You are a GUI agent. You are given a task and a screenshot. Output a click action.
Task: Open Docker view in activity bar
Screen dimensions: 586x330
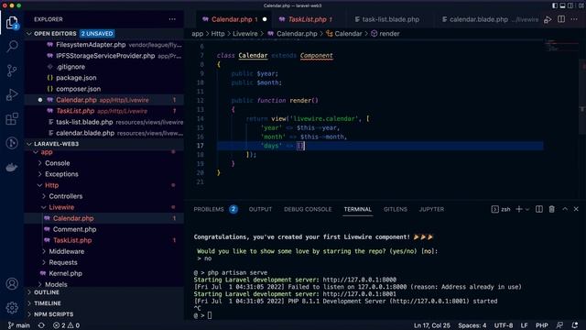click(12, 167)
